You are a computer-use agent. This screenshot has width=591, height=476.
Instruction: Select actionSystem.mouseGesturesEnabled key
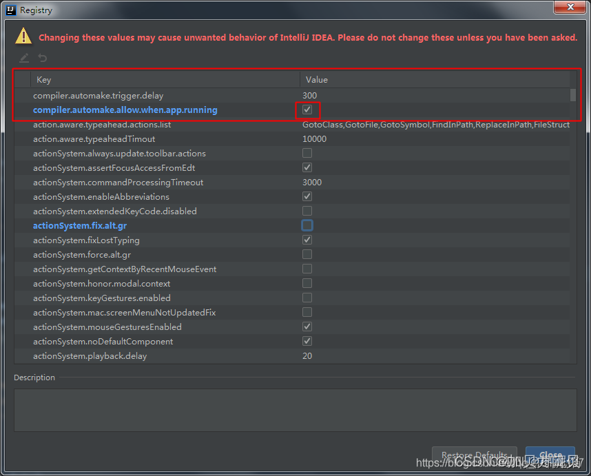tap(107, 327)
